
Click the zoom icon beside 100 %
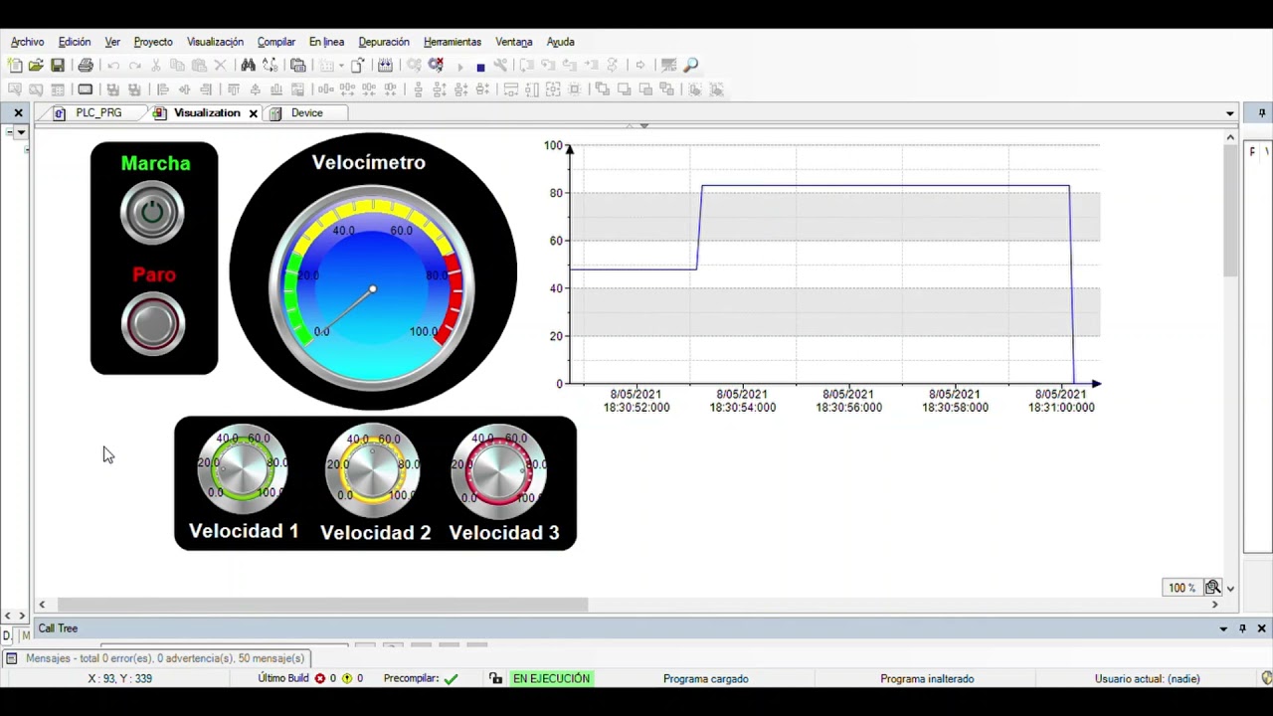coord(1212,588)
